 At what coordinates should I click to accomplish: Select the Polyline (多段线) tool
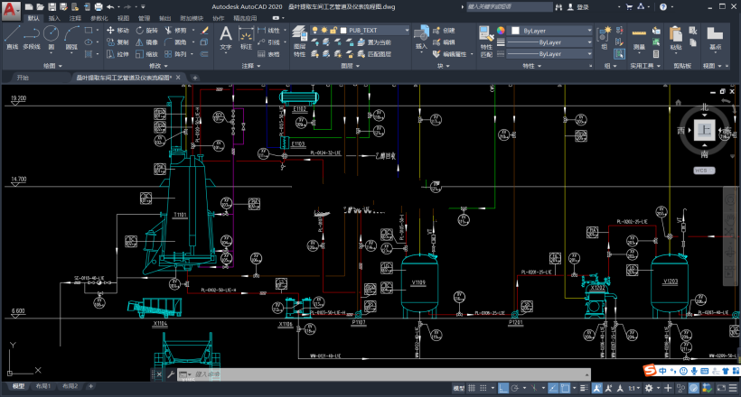[32, 37]
